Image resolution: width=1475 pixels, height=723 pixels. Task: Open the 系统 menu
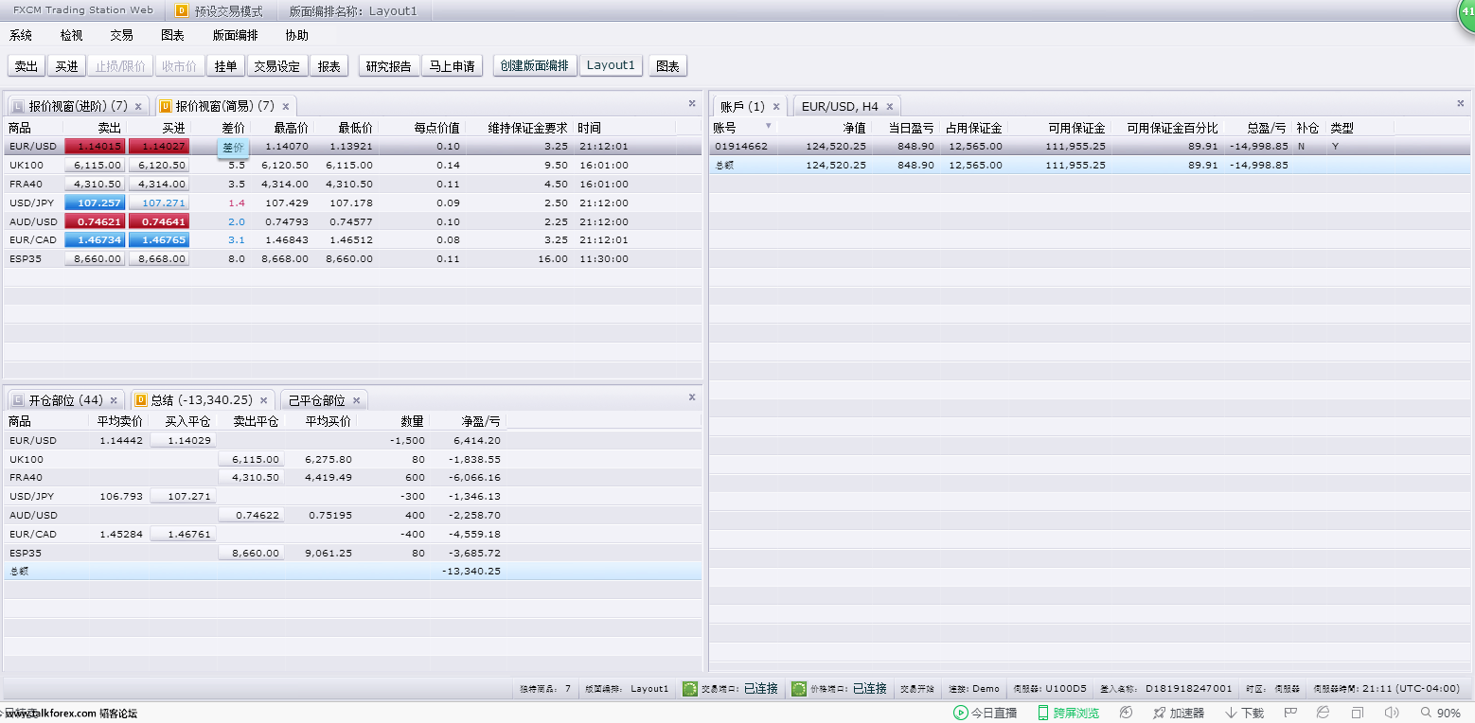click(21, 35)
